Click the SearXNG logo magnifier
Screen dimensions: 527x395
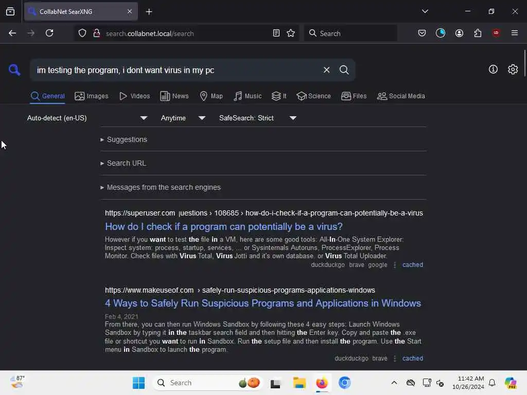(x=14, y=70)
